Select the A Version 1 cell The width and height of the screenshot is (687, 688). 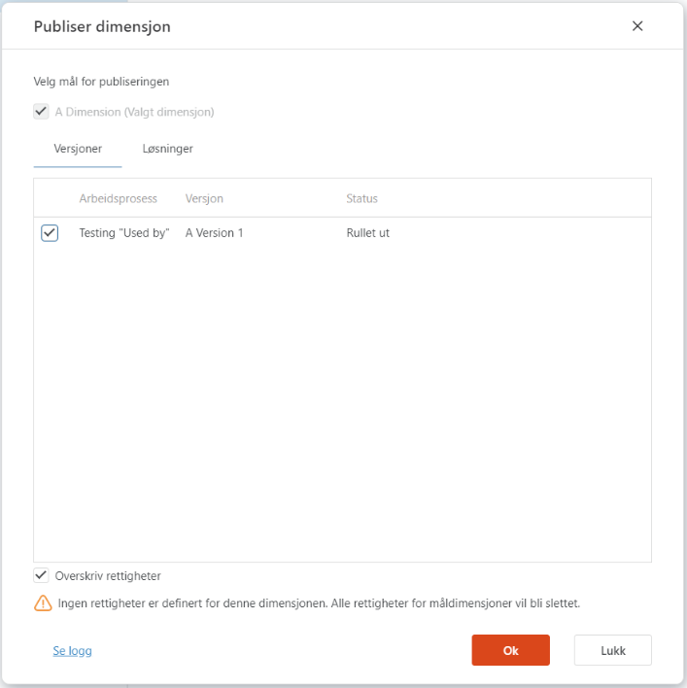click(x=214, y=233)
